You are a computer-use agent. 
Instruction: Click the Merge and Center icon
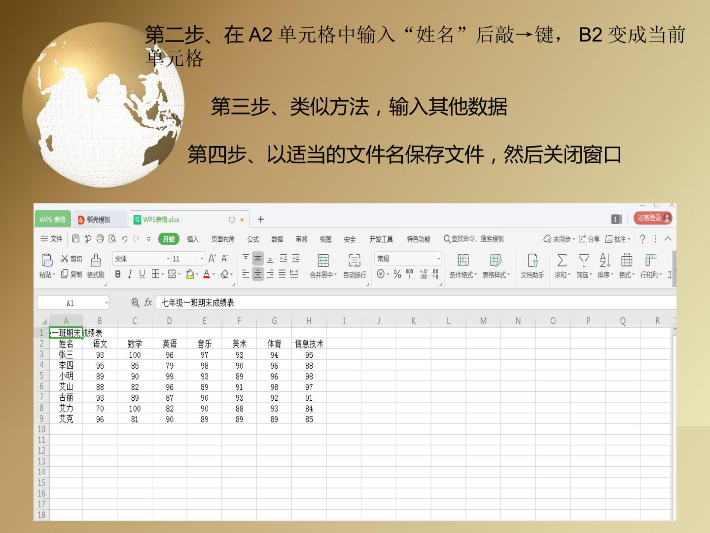(x=323, y=260)
